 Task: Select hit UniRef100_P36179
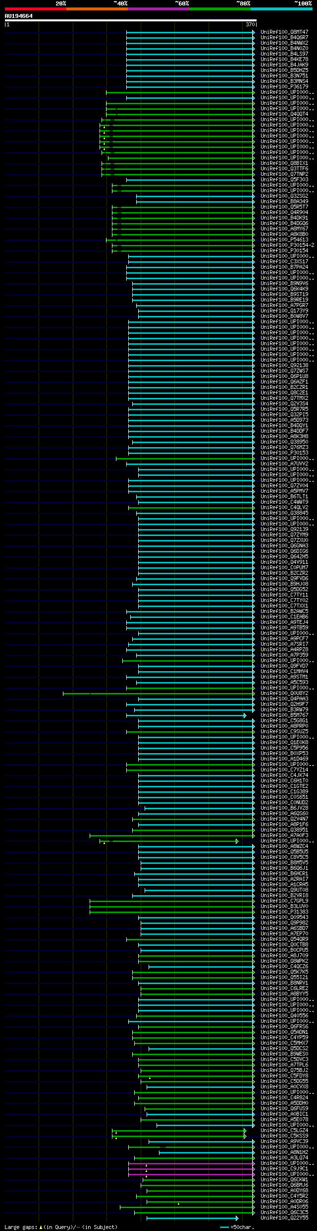click(x=284, y=87)
